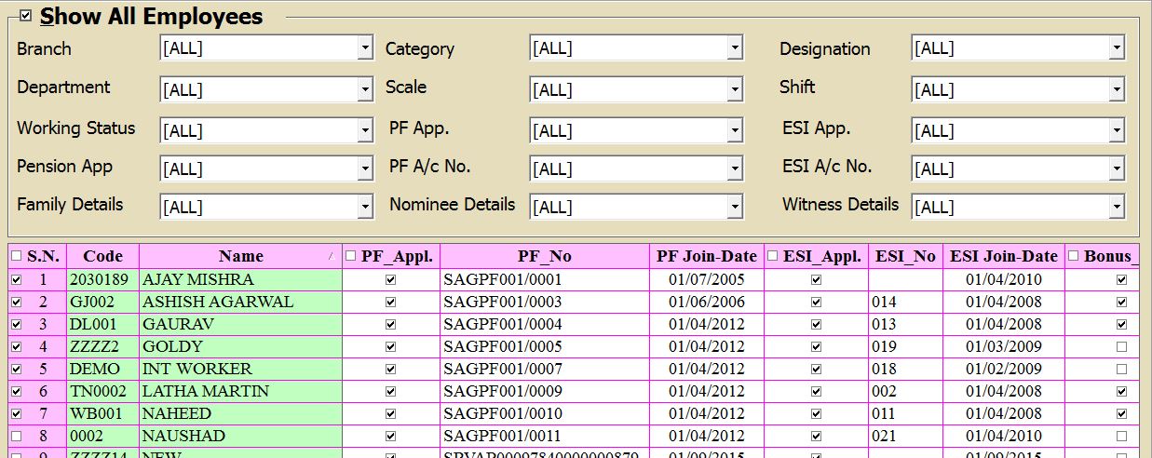Open the Working Status dropdown
The height and width of the screenshot is (458, 1152).
coord(365,130)
